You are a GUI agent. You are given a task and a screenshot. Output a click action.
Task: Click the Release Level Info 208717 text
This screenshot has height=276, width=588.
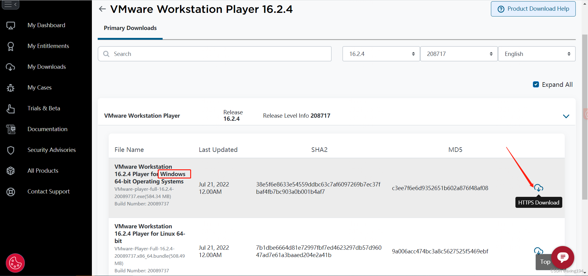296,116
